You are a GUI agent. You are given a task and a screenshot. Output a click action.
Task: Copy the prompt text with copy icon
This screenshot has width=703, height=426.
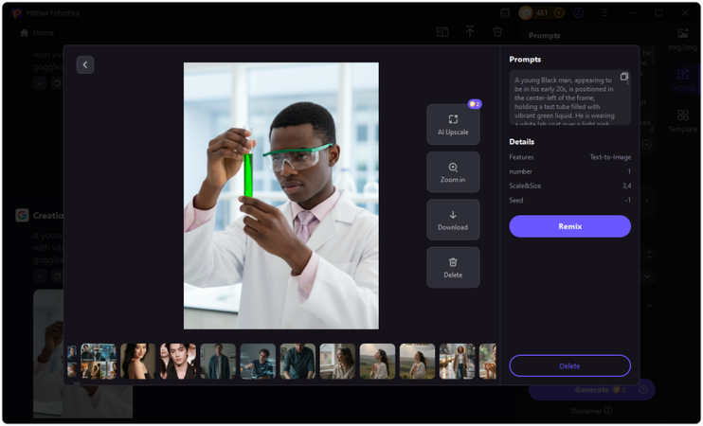(623, 77)
